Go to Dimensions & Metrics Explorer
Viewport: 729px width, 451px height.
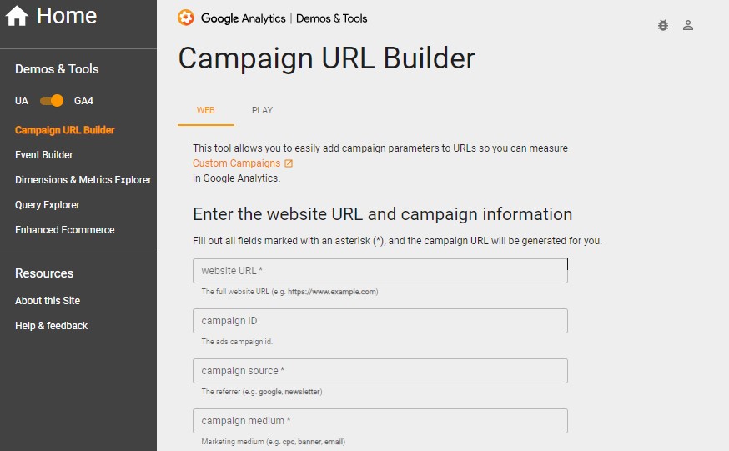tap(83, 180)
